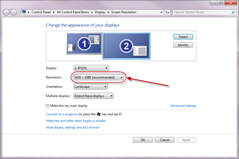Image resolution: width=239 pixels, height=159 pixels.
Task: Select monitor 1 thumbnail
Action: pos(84,44)
